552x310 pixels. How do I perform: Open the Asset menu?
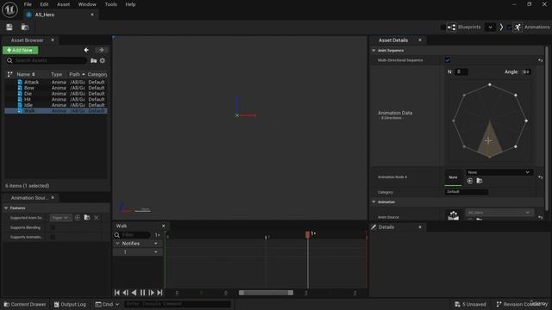(x=63, y=4)
